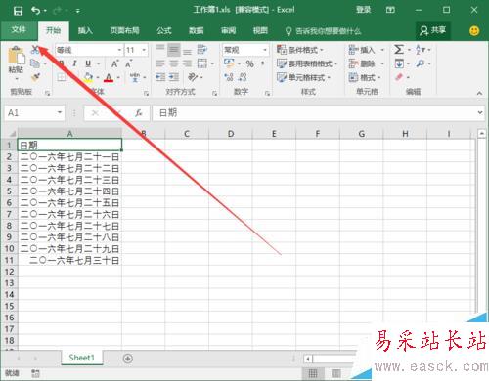This screenshot has height=381, width=489.
Task: Toggle left text alignment
Action: 160,63
